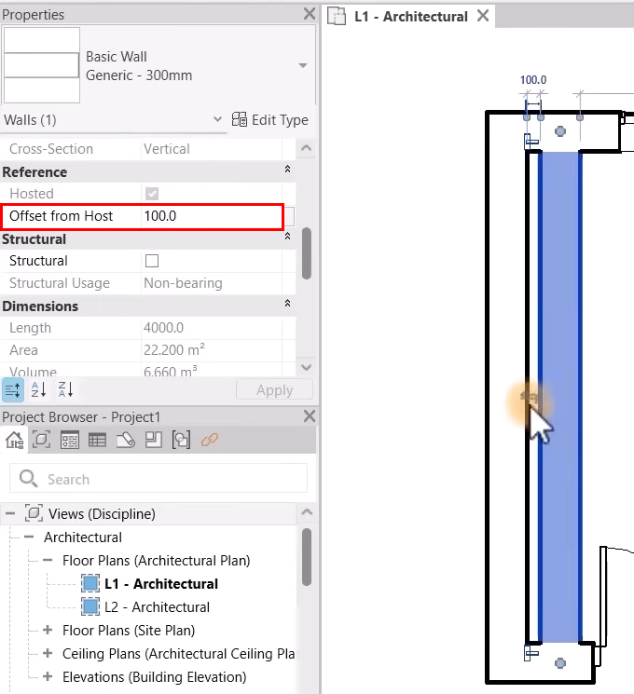Click the Offset from Host value field

(x=210, y=216)
